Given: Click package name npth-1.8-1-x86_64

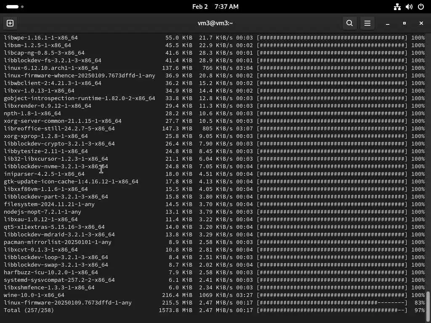Looking at the screenshot, I should coord(32,113).
